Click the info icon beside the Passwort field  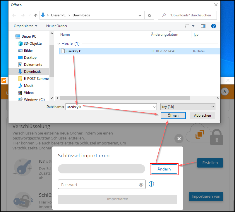(x=151, y=184)
